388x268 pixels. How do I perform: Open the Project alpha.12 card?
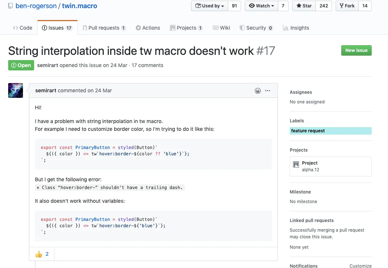coord(331,166)
